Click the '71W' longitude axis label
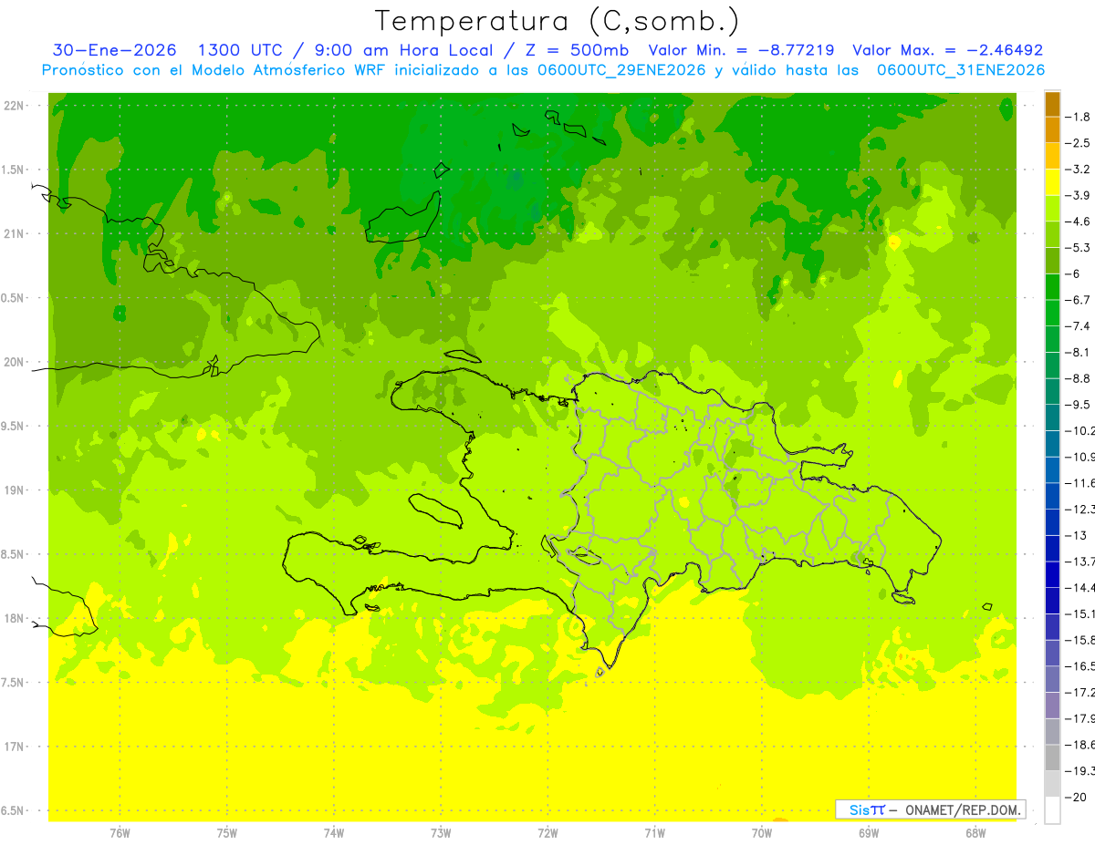This screenshot has height=845, width=1095. pos(654,832)
